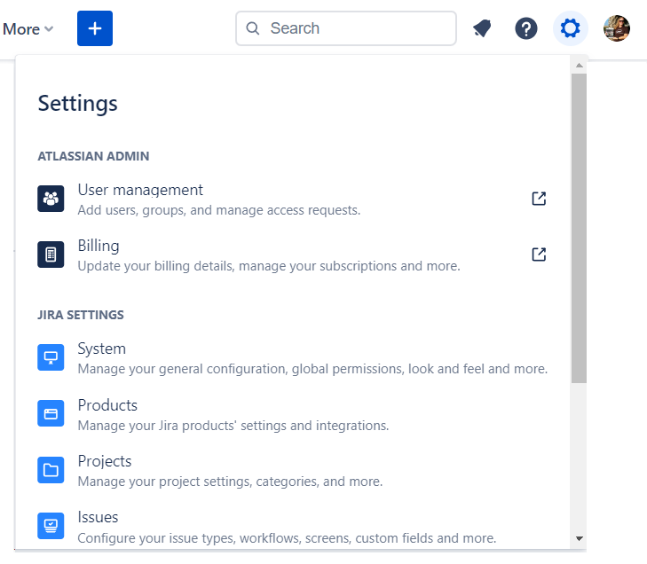The image size is (647, 564).
Task: Click the Billing document icon
Action: tap(51, 255)
